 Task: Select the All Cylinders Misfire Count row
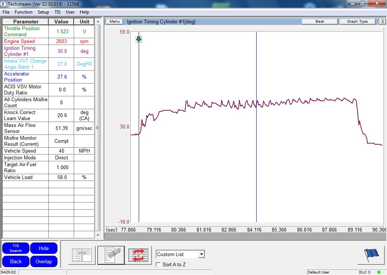click(48, 103)
